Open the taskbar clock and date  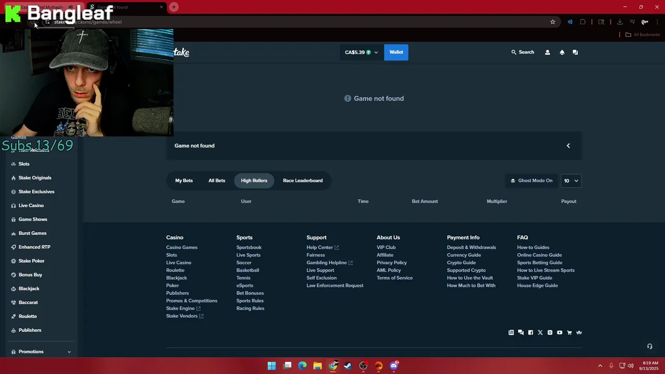[x=650, y=366]
